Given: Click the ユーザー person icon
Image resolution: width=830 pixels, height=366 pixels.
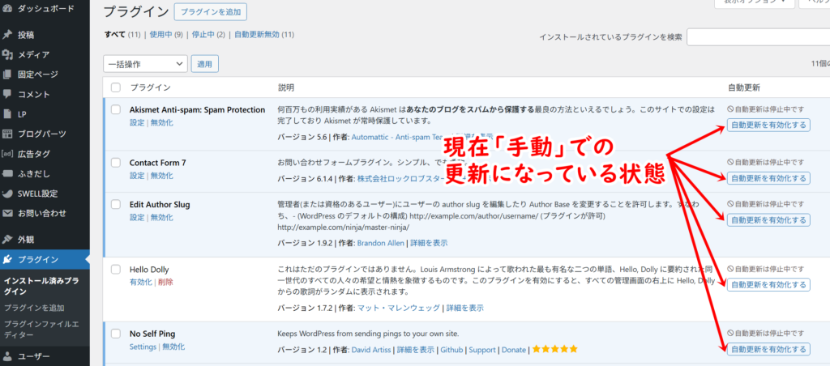Looking at the screenshot, I should point(7,356).
